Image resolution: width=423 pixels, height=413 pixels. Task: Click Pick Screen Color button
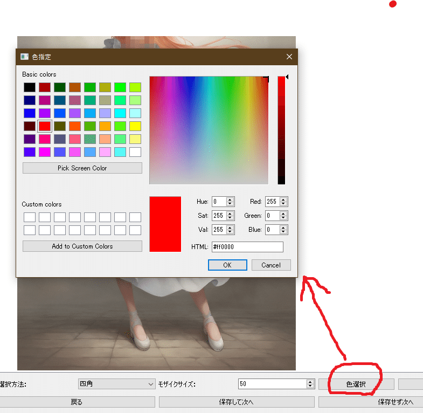[x=82, y=168]
